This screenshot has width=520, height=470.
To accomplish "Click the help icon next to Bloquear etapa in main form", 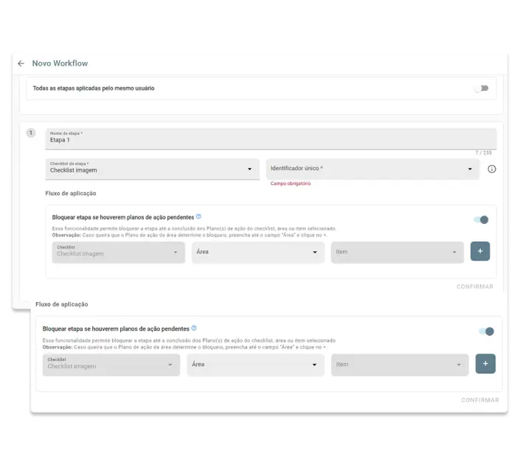I will 198,217.
